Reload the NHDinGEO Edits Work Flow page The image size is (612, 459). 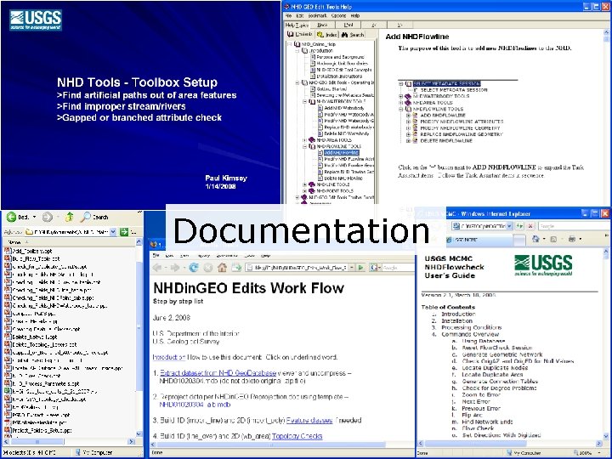[x=194, y=268]
